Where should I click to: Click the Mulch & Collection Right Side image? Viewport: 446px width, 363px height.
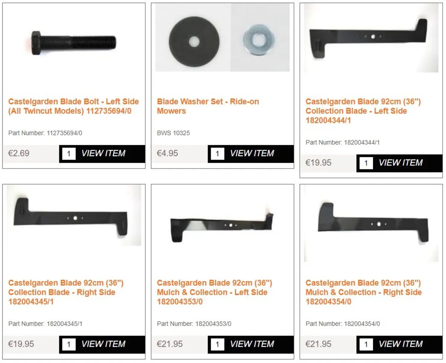pos(371,224)
